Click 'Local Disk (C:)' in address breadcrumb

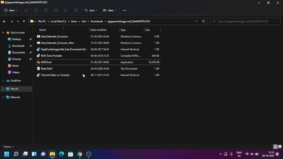[58, 22]
